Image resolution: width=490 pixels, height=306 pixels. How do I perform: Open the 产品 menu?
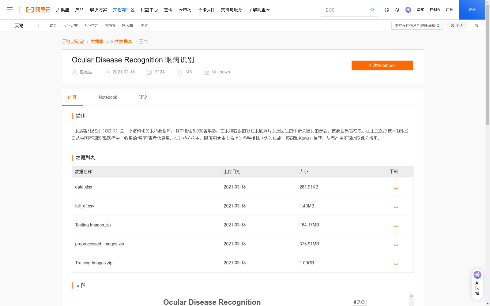click(79, 10)
